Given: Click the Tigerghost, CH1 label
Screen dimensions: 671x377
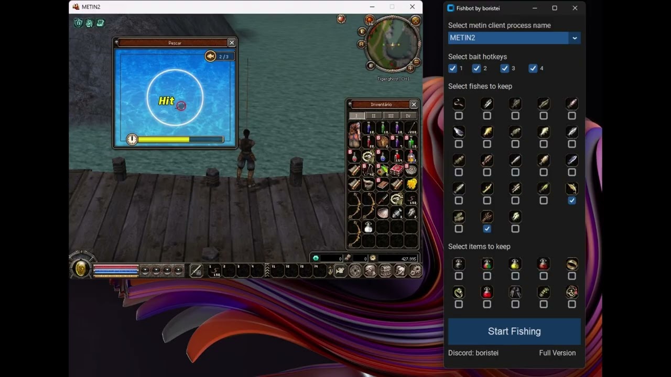Looking at the screenshot, I should (x=393, y=79).
